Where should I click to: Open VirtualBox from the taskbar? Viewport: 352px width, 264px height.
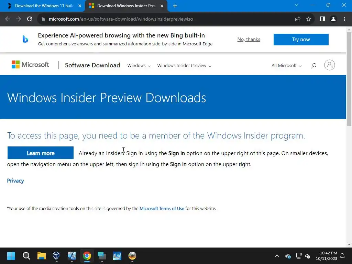pyautogui.click(x=56, y=256)
